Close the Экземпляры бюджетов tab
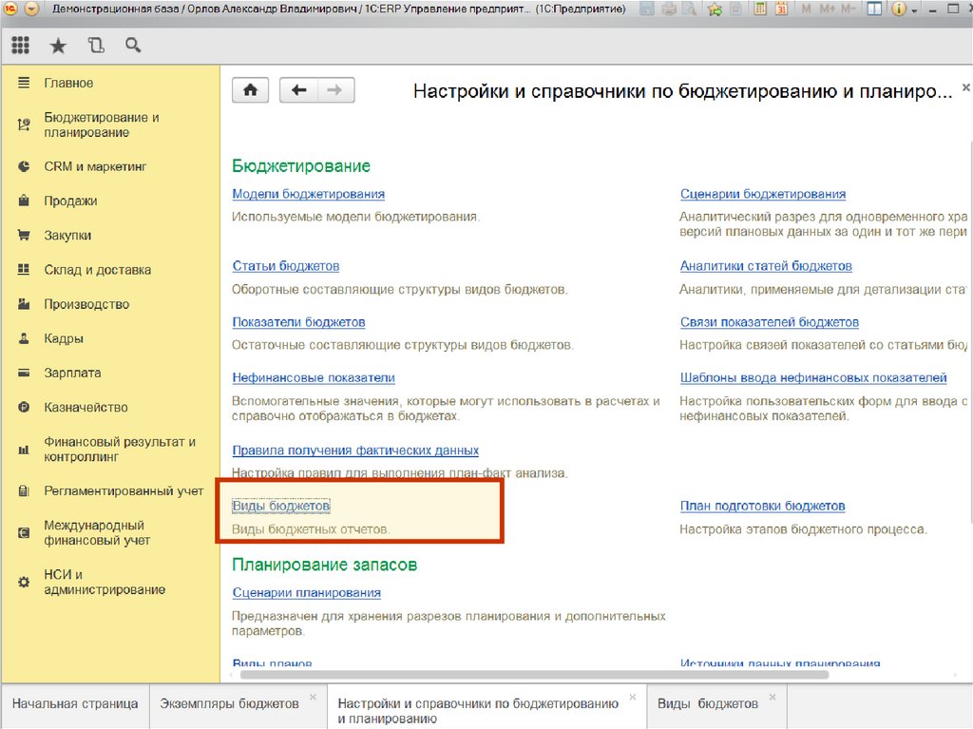Viewport: 973px width, 729px height. (313, 697)
